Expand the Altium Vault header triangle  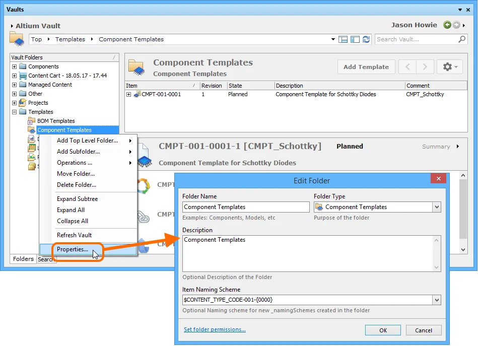coord(12,26)
